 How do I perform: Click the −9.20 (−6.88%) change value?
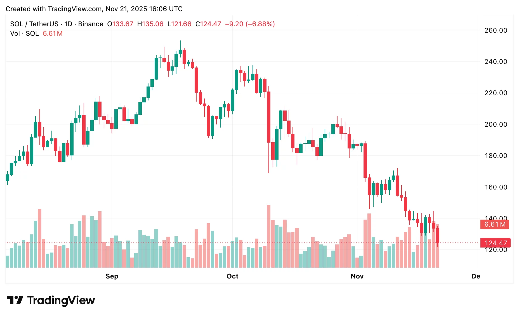click(250, 24)
